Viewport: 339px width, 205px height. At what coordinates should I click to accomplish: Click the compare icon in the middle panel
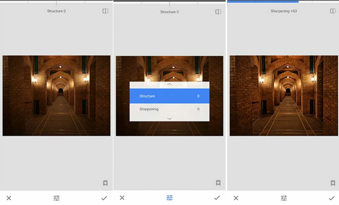click(x=218, y=11)
